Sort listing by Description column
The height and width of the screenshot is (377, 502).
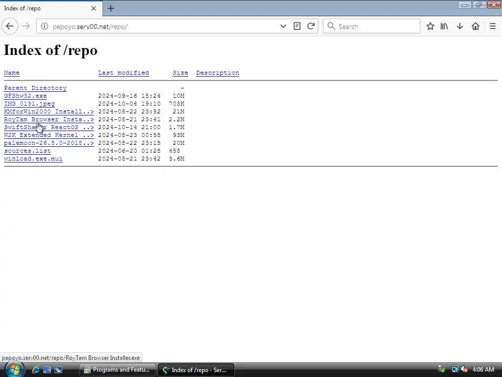pyautogui.click(x=217, y=73)
